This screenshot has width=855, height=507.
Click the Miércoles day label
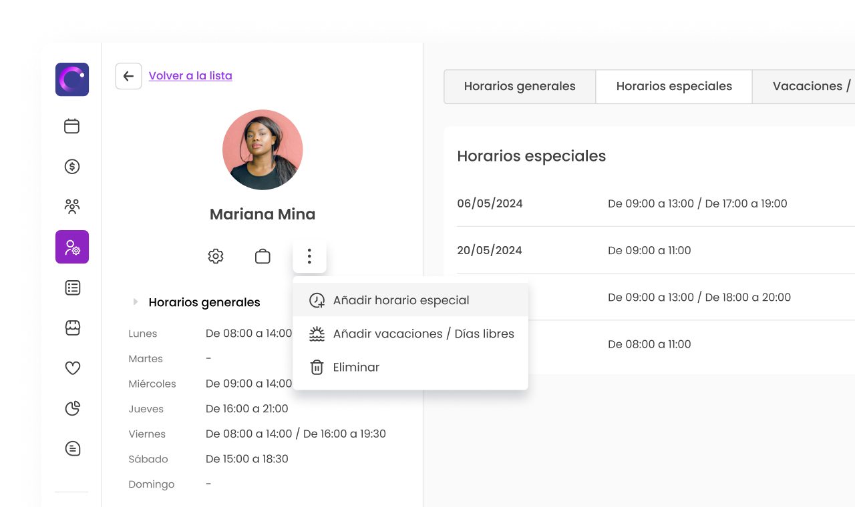(152, 384)
